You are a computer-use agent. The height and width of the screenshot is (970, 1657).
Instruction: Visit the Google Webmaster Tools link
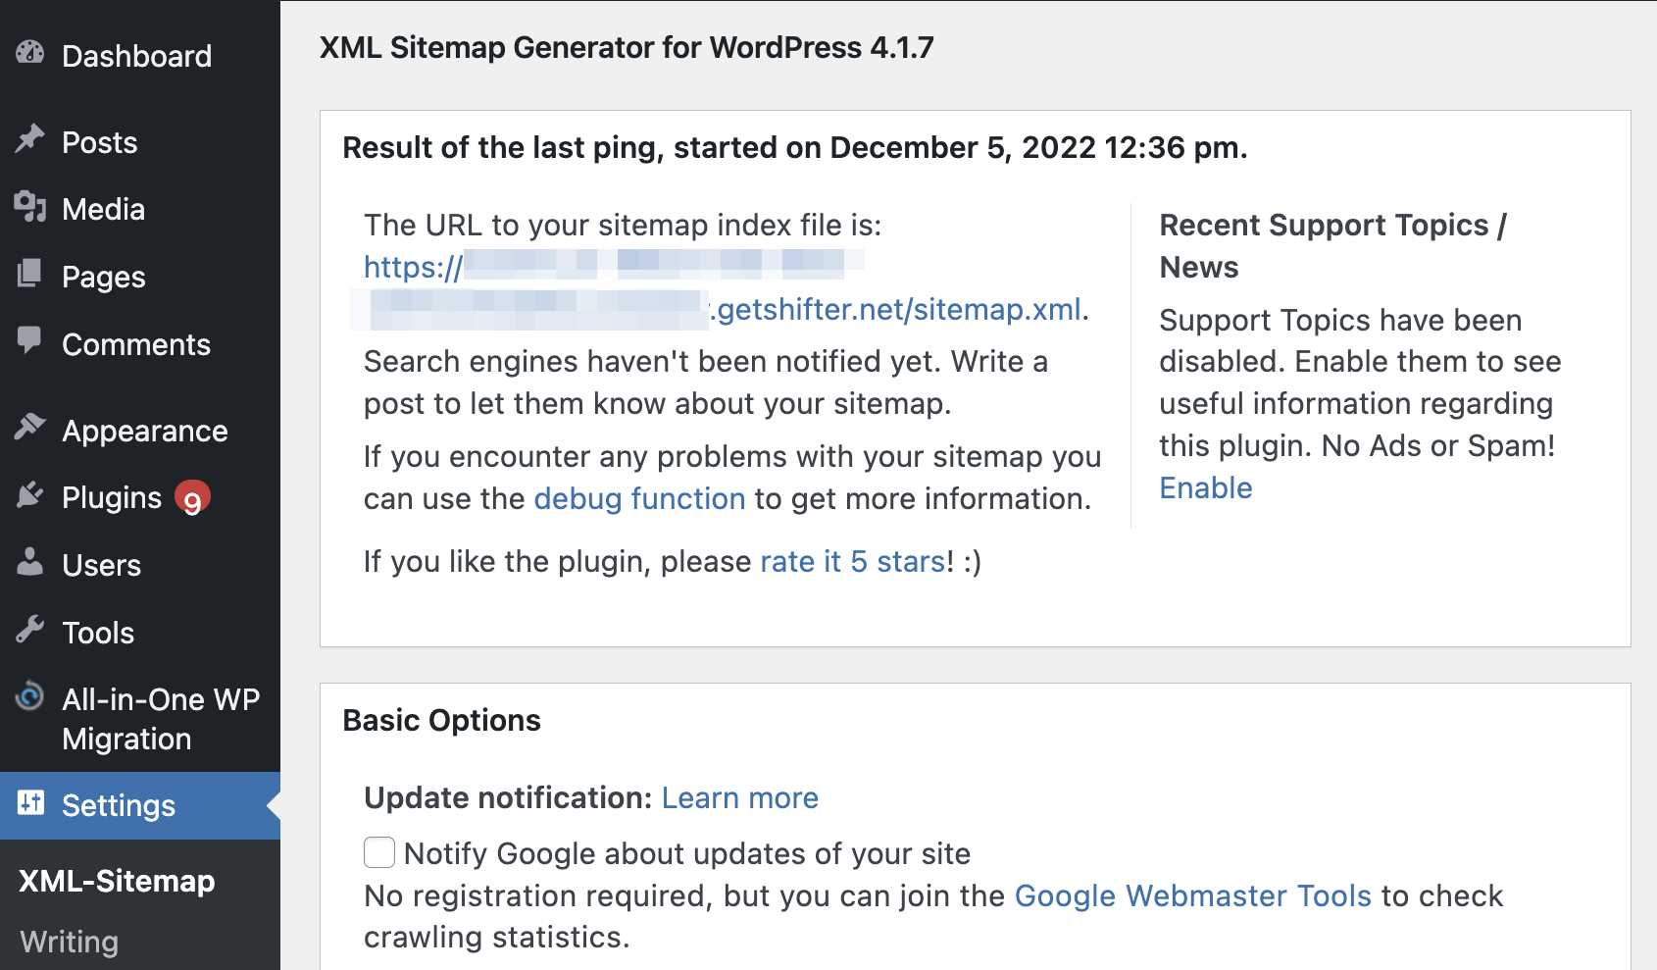click(x=1193, y=895)
